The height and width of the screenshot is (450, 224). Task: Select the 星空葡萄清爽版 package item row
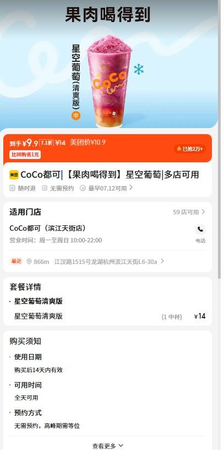107,316
